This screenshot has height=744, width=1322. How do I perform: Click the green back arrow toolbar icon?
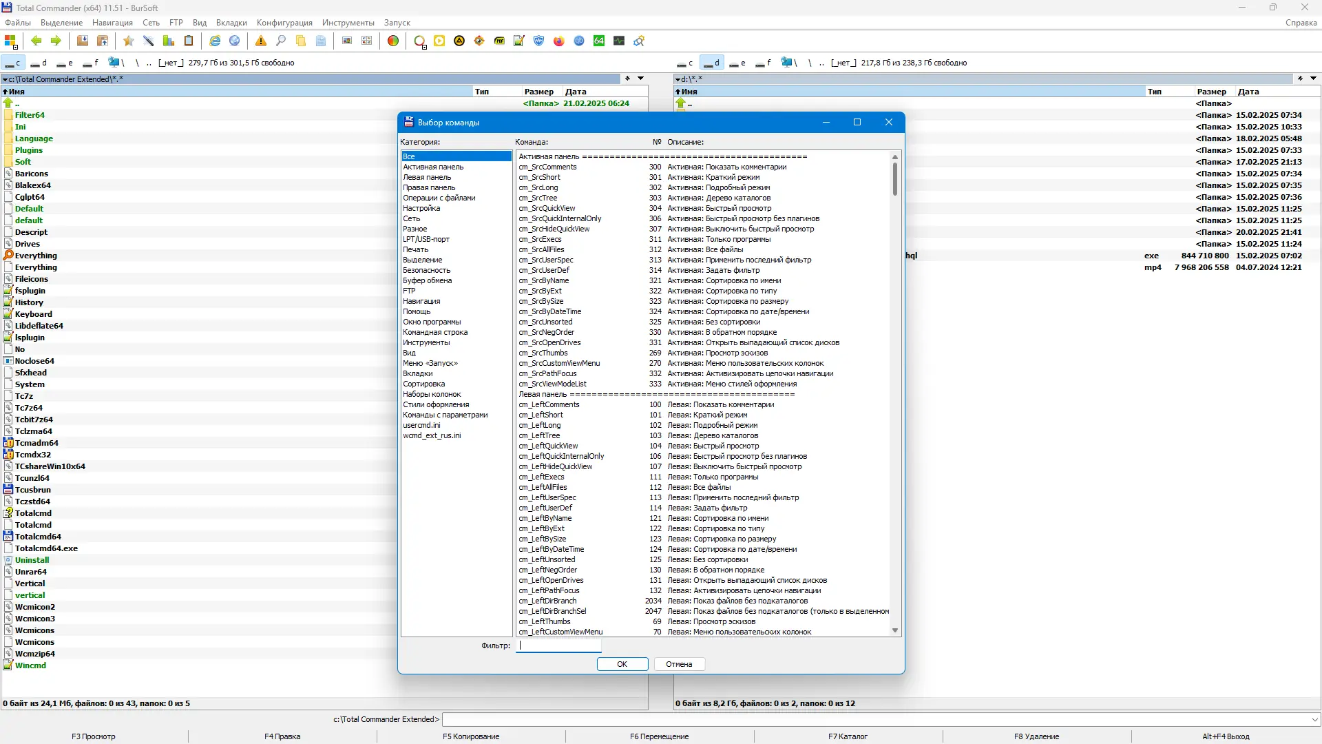(36, 41)
